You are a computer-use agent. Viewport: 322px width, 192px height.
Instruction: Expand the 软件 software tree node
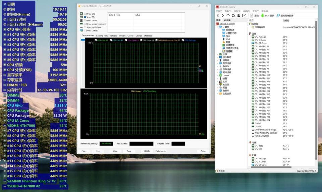217,81
